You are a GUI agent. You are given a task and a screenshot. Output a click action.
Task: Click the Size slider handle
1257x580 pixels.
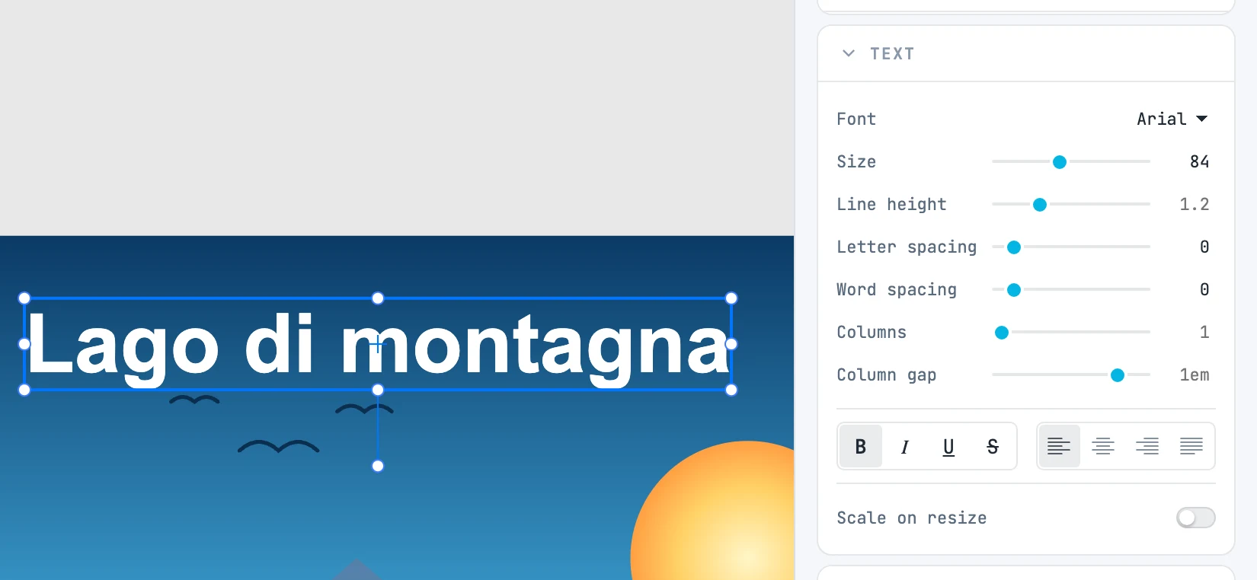[1060, 162]
